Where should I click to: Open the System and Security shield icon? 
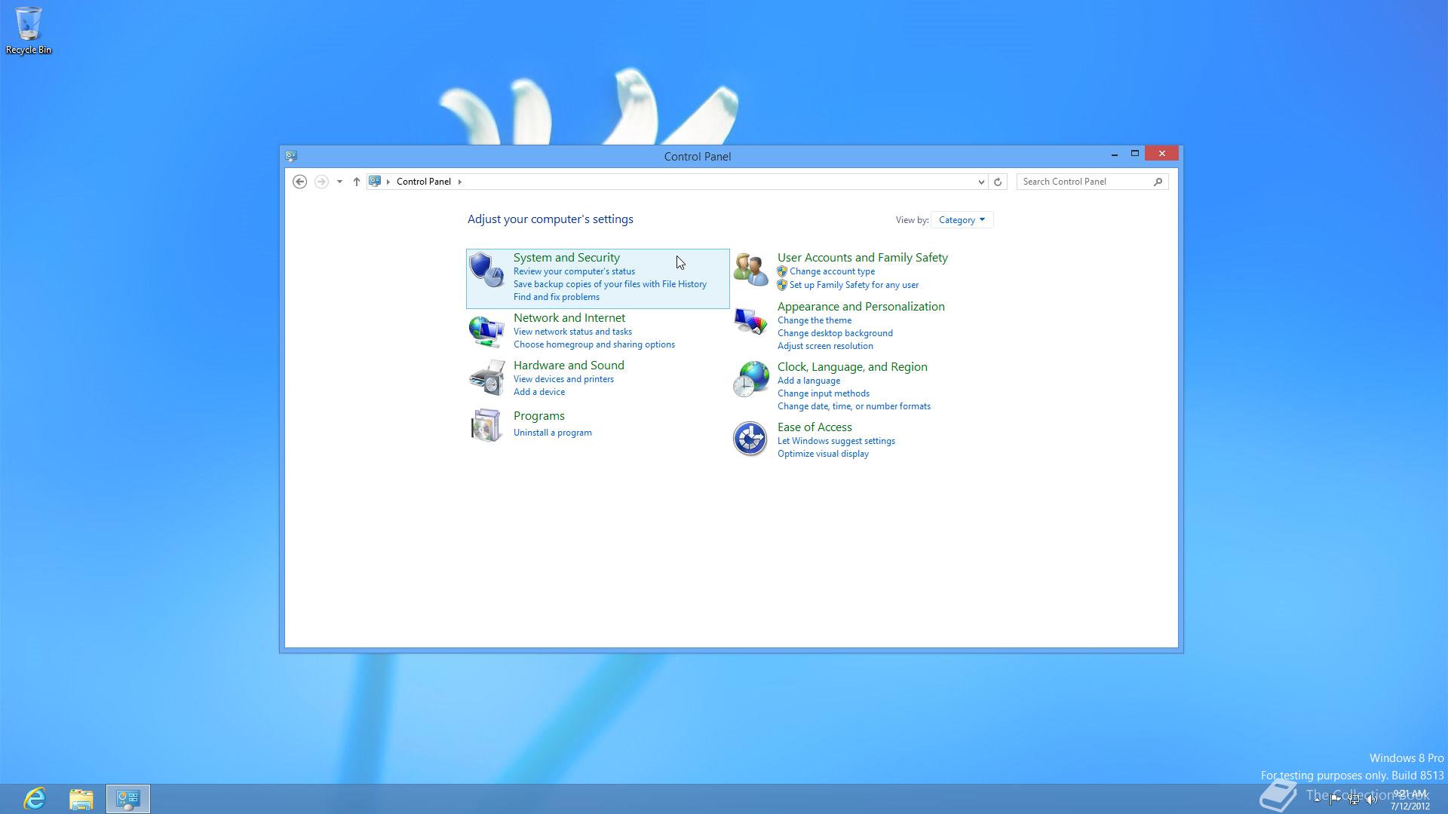click(486, 270)
